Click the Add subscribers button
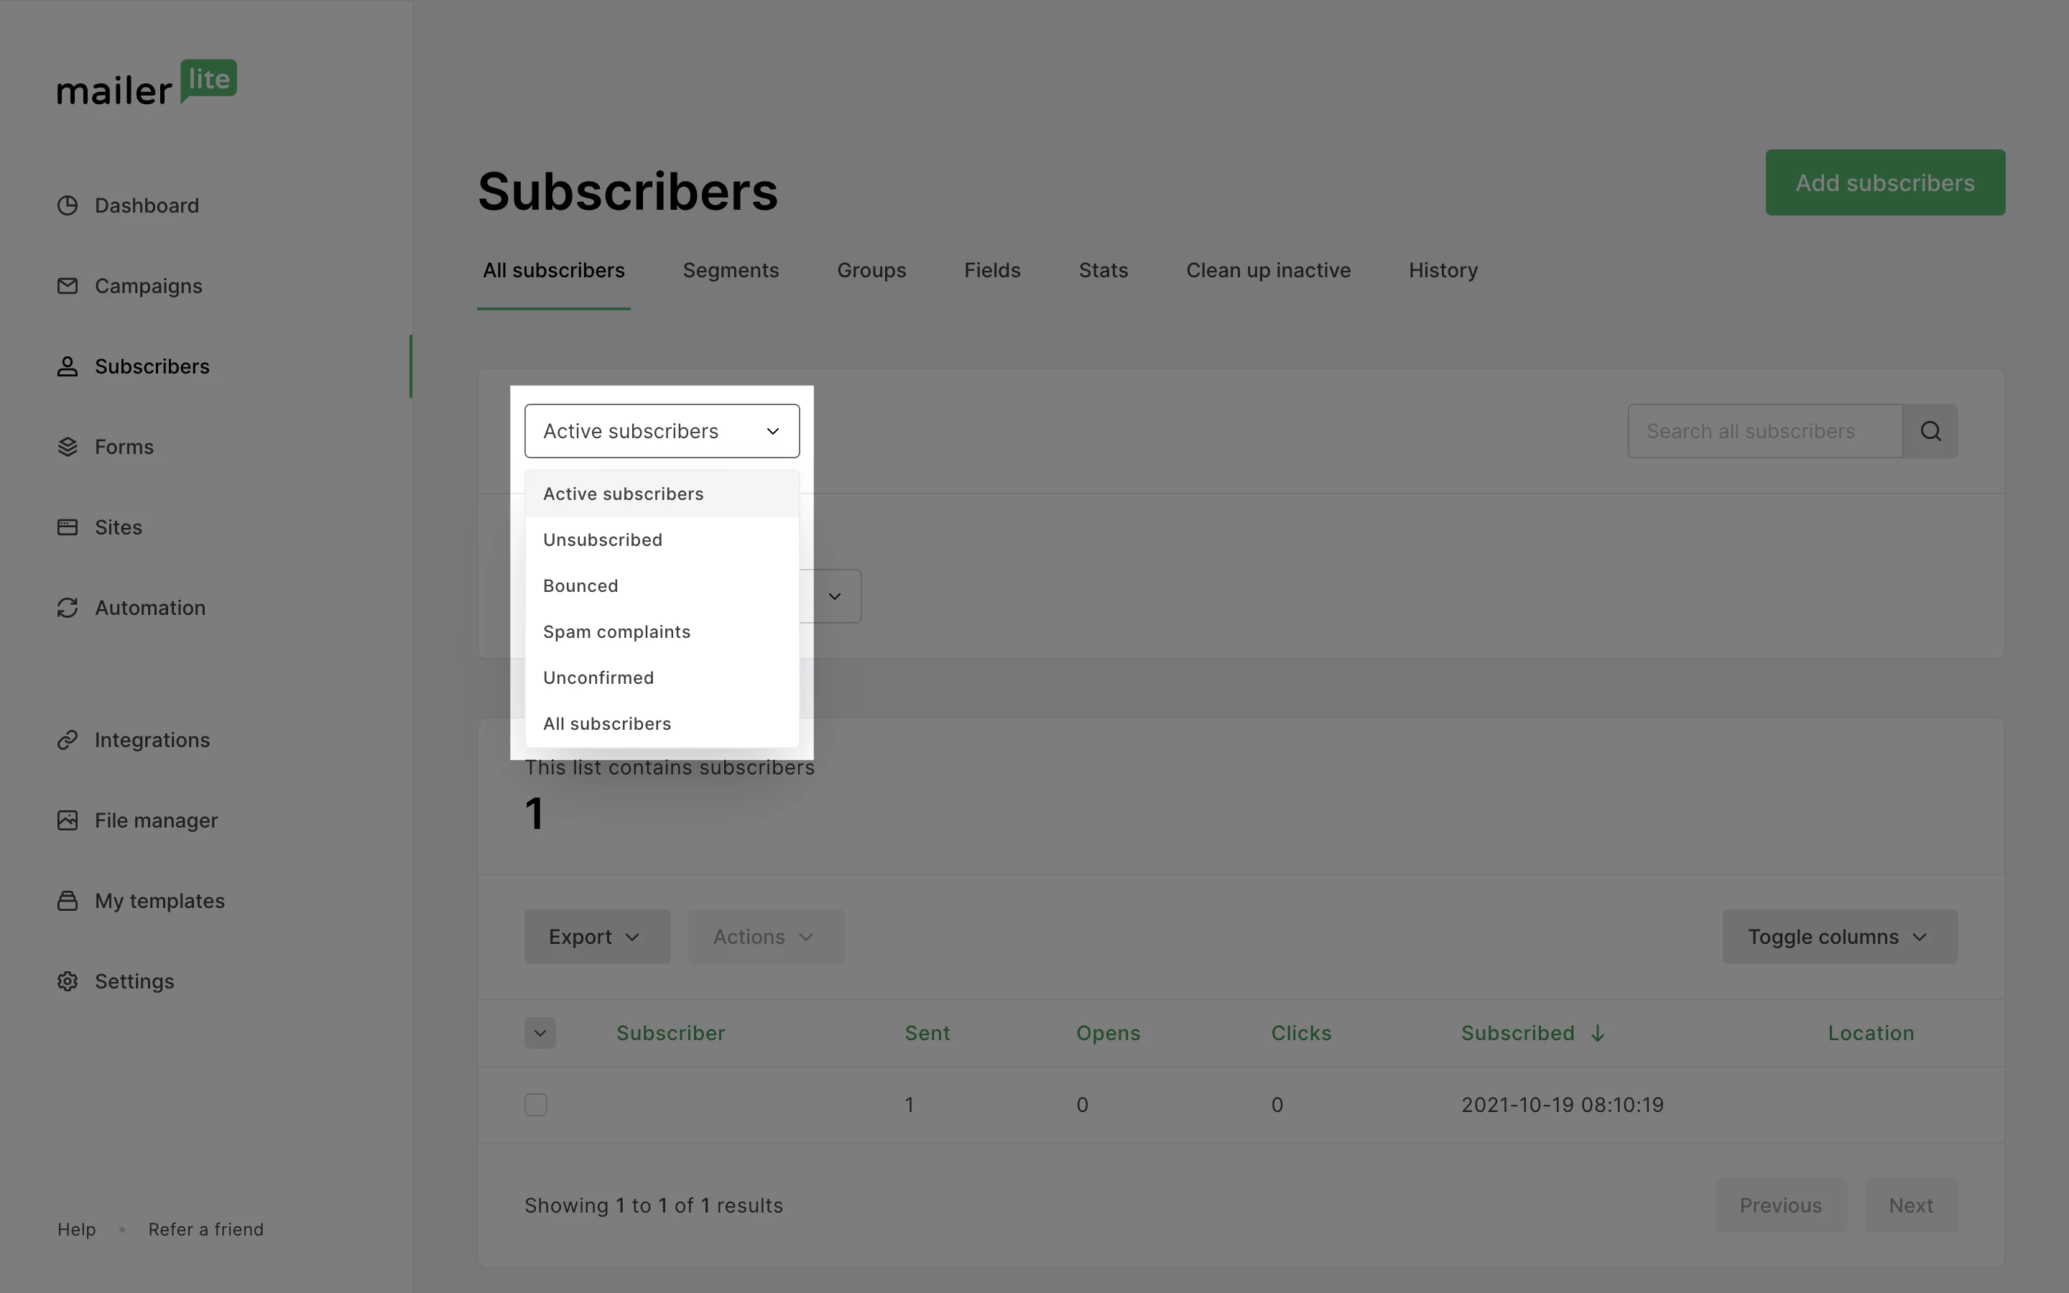 (x=1884, y=183)
